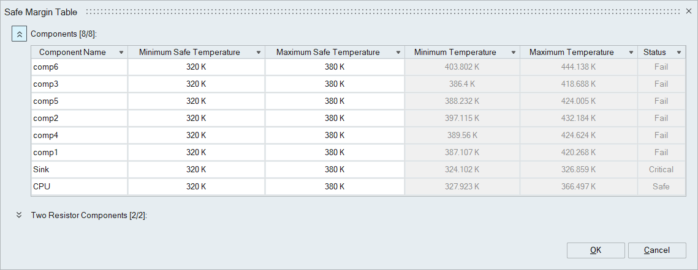698x270 pixels.
Task: Select the comp6 component name cell
Action: (79, 67)
